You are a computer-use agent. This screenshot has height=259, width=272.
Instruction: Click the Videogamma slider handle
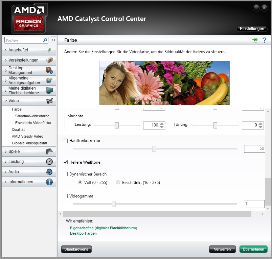tap(114, 204)
